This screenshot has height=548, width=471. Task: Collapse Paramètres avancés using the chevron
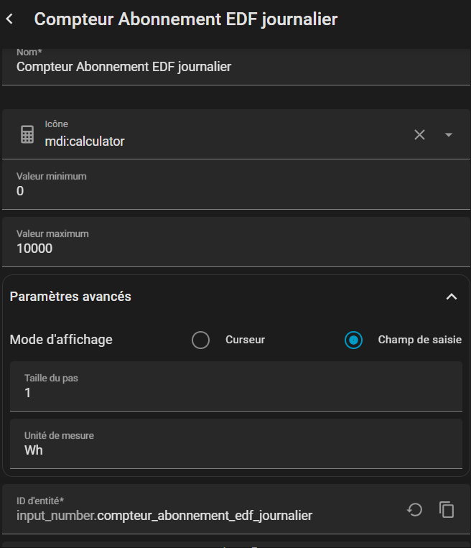pos(452,297)
